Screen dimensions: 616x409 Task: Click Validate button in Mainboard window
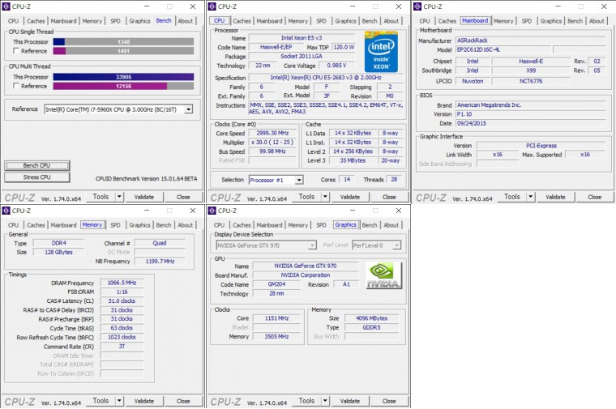555,197
